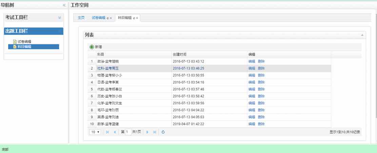Close the 科目编辑 tab
The image size is (377, 153).
137,18
